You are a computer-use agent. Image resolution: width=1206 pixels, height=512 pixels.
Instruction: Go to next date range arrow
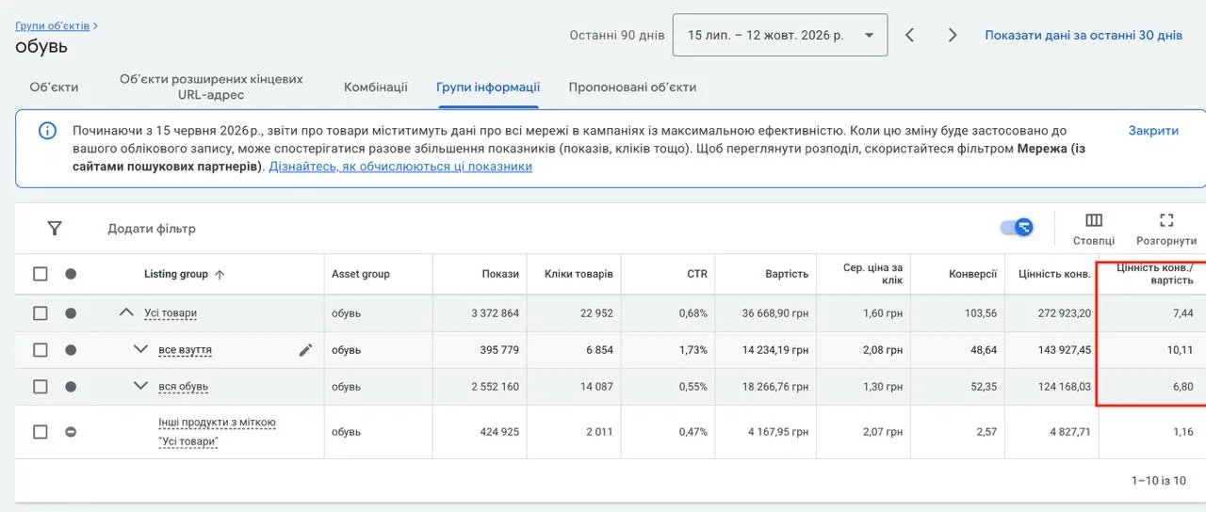pyautogui.click(x=953, y=35)
